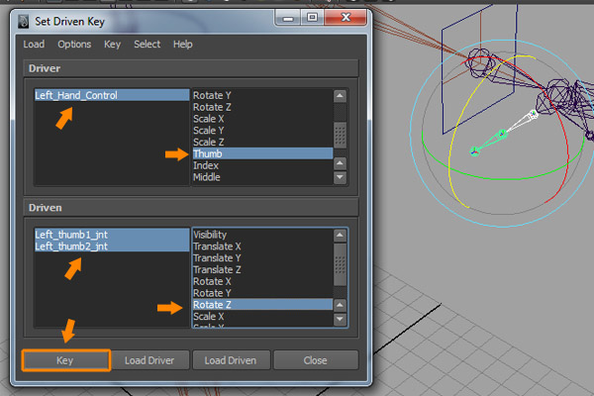Select Left_Hand_Control in the Driver list
The width and height of the screenshot is (594, 396).
point(112,95)
